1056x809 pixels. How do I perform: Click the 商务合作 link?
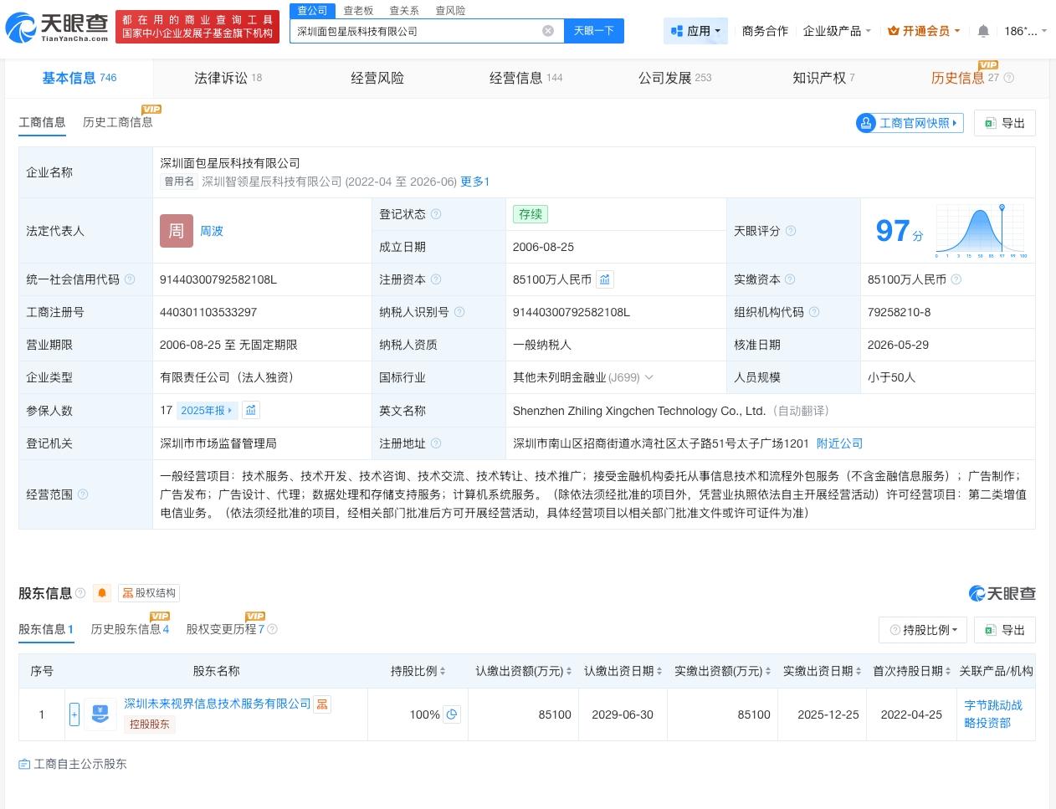point(765,31)
